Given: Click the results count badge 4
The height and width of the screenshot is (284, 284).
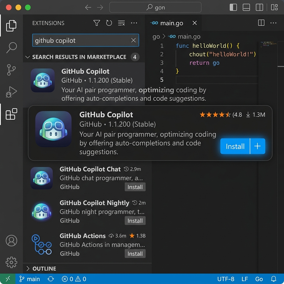Looking at the screenshot, I should click(135, 57).
